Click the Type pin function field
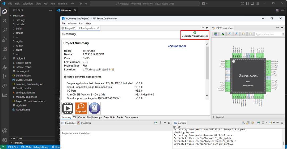The image size is (287, 149). point(268,34)
